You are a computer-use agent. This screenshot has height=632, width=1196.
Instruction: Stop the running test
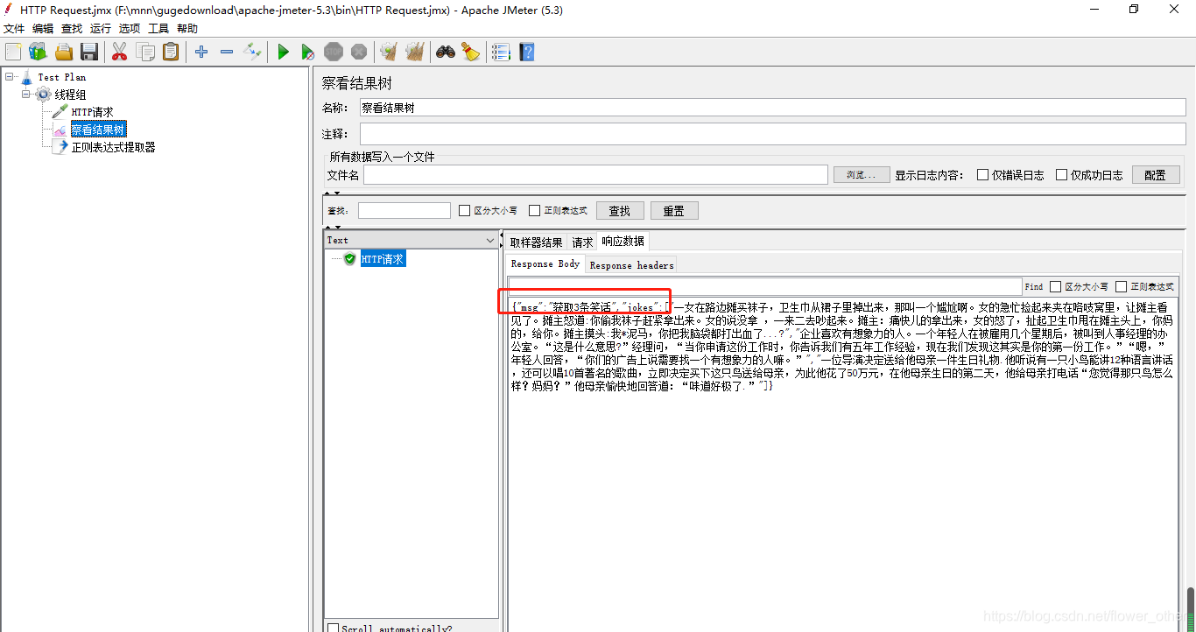coord(334,52)
